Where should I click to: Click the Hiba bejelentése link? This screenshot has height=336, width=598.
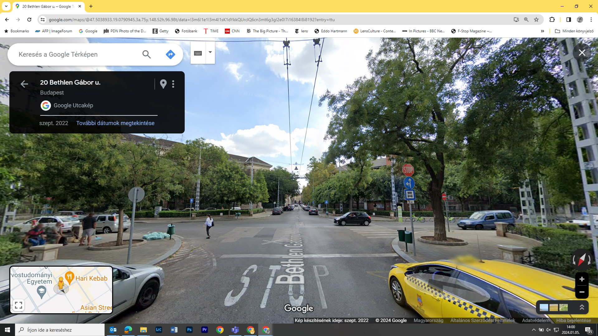pyautogui.click(x=573, y=320)
